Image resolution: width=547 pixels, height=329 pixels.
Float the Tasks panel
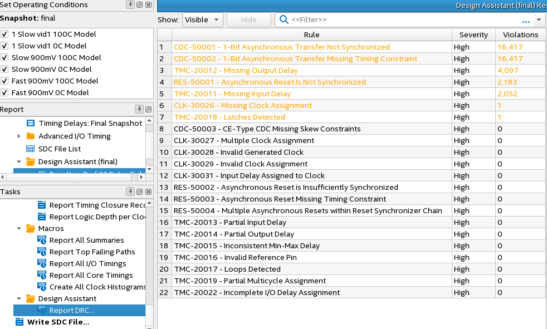pos(140,191)
